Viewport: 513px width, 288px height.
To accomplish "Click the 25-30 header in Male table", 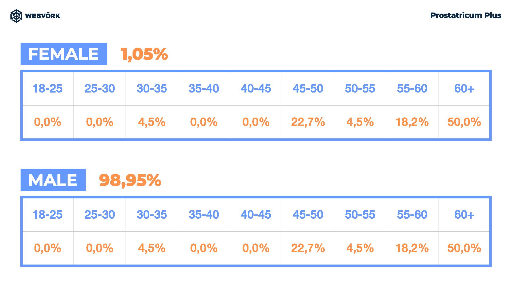I will pyautogui.click(x=100, y=215).
